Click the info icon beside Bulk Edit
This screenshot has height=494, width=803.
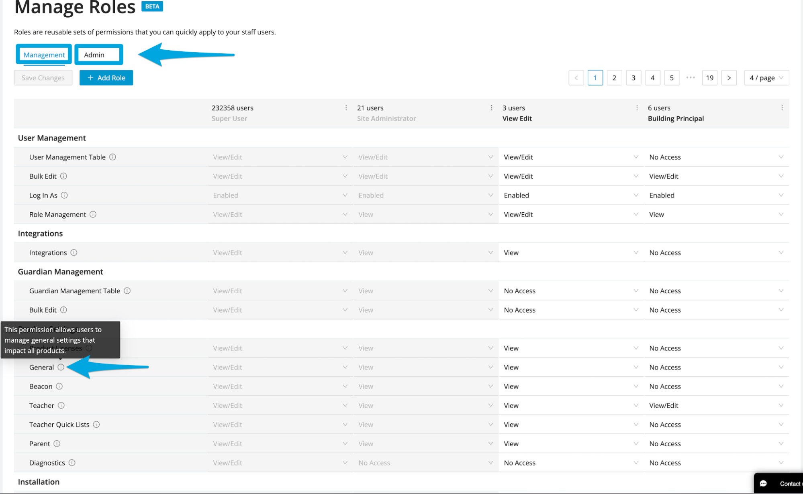(x=63, y=176)
